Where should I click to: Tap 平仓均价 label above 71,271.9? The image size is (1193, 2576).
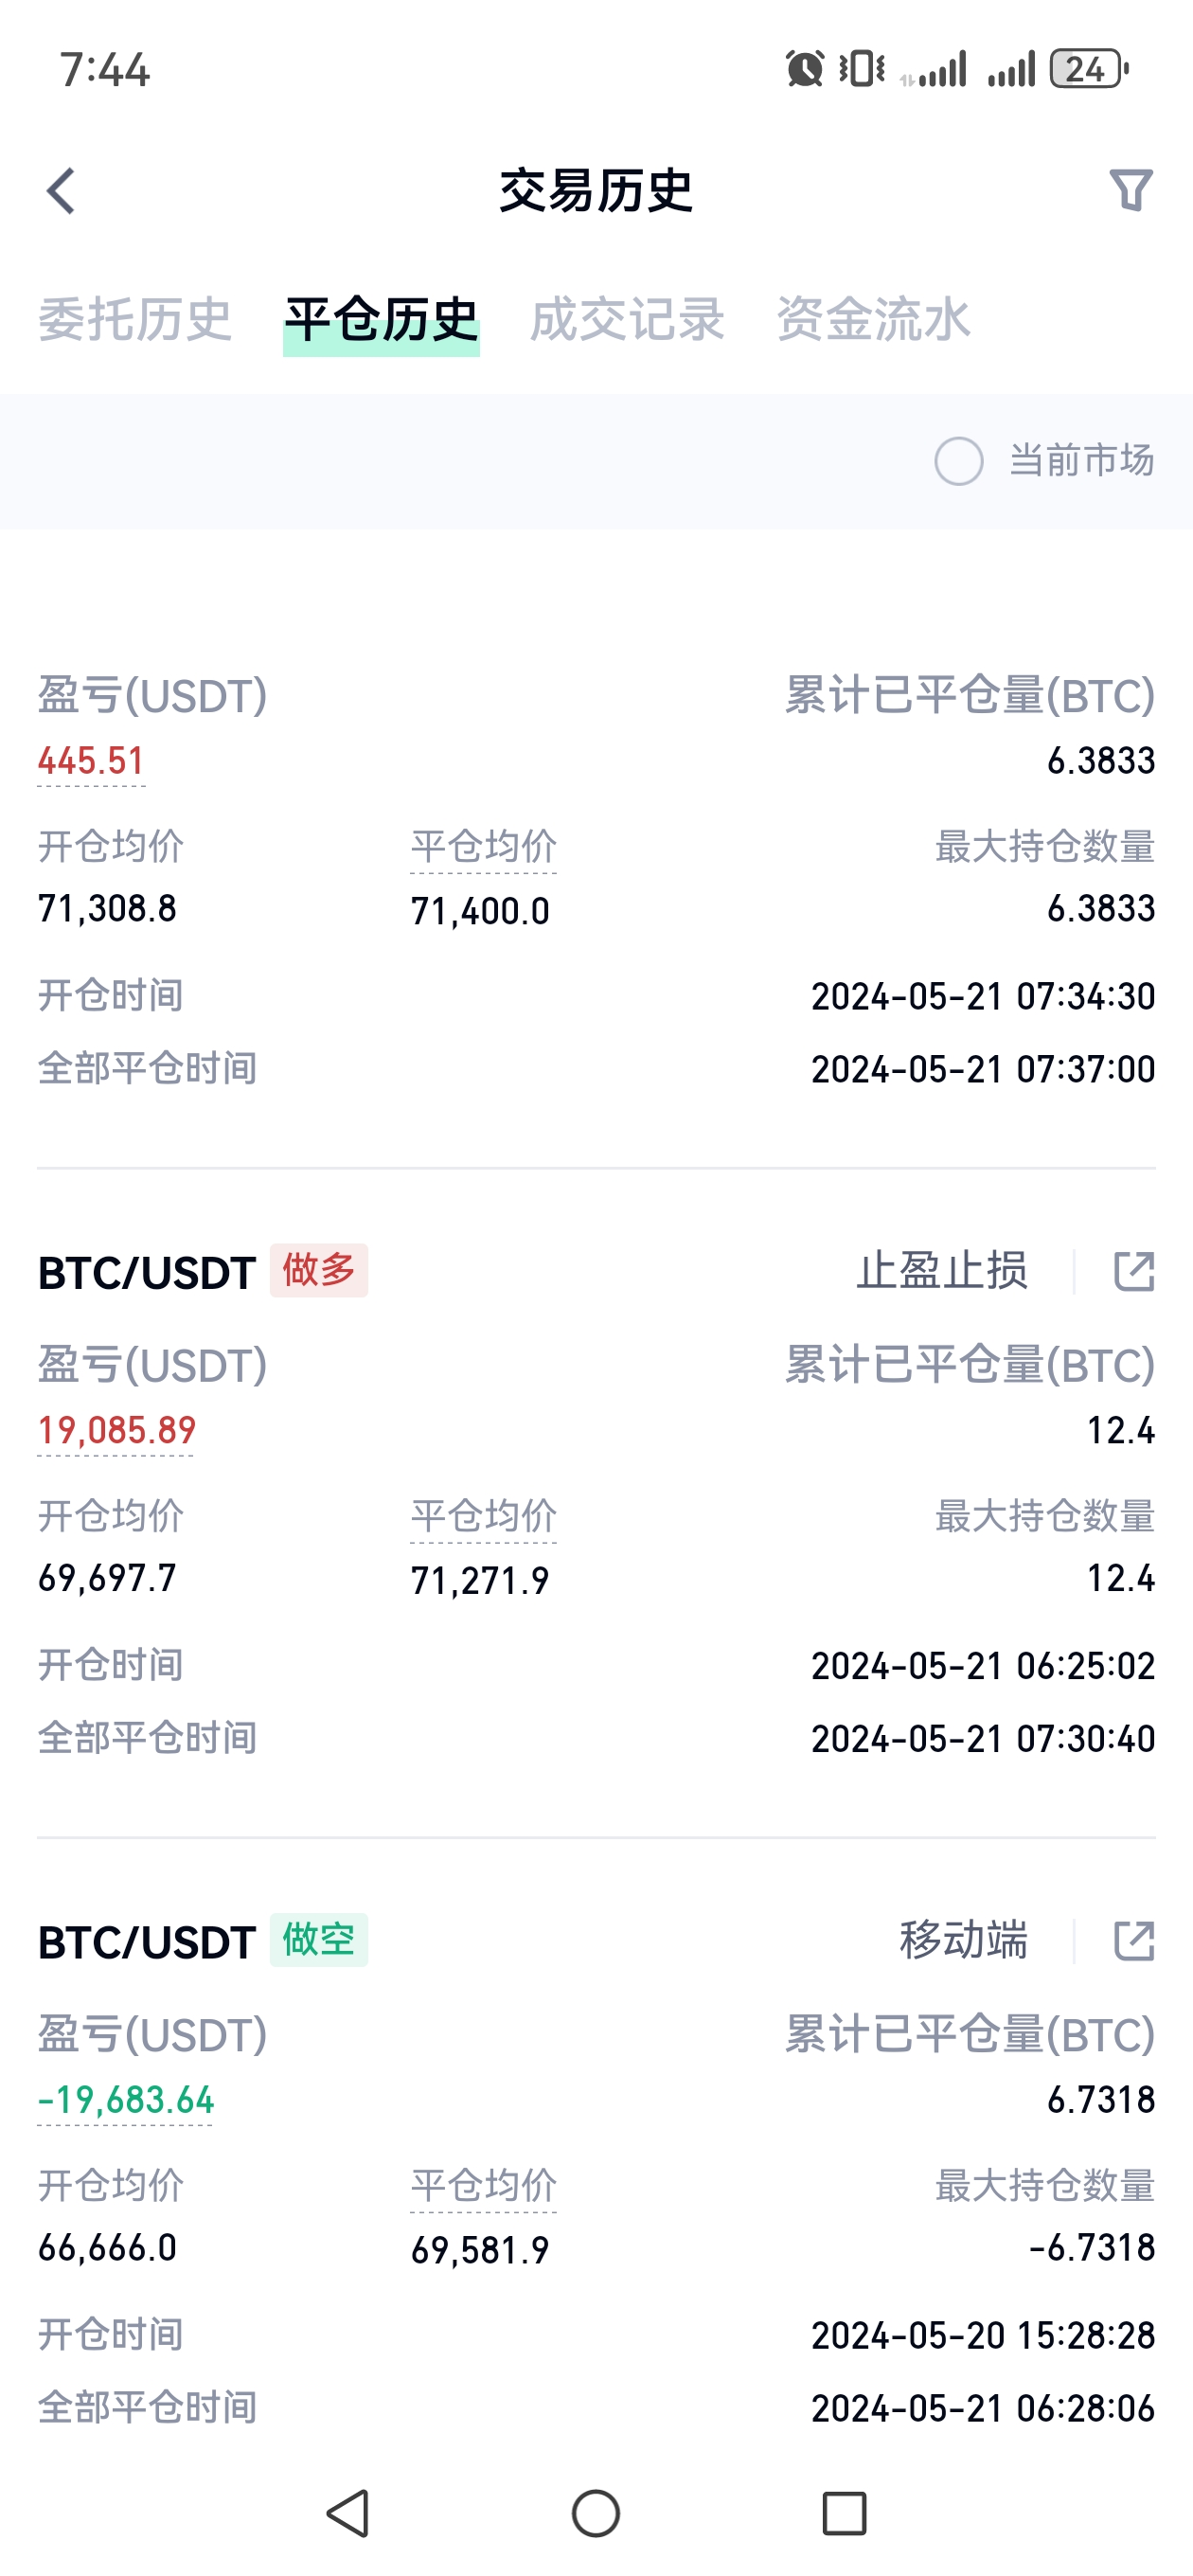484,1516
